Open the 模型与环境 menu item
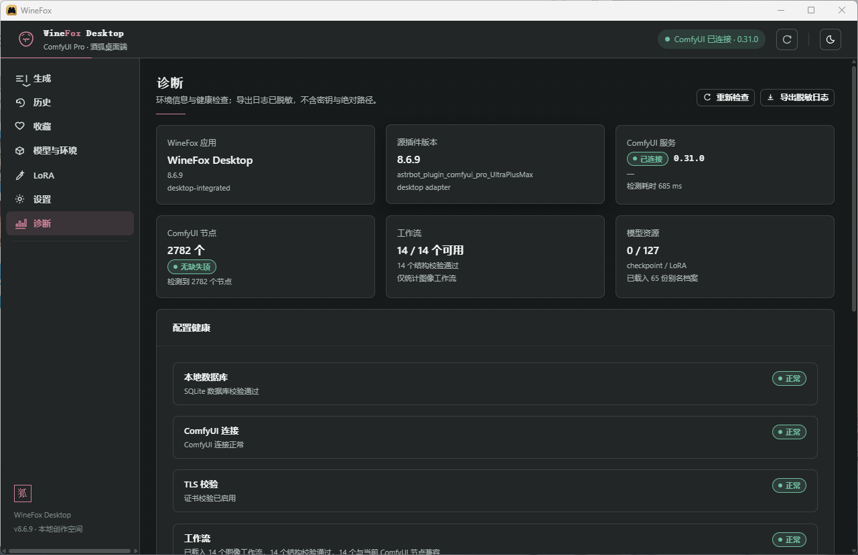 (70, 150)
